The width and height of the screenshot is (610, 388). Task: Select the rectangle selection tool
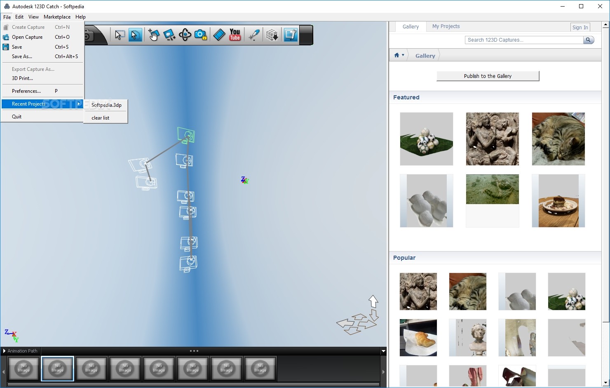coord(120,35)
